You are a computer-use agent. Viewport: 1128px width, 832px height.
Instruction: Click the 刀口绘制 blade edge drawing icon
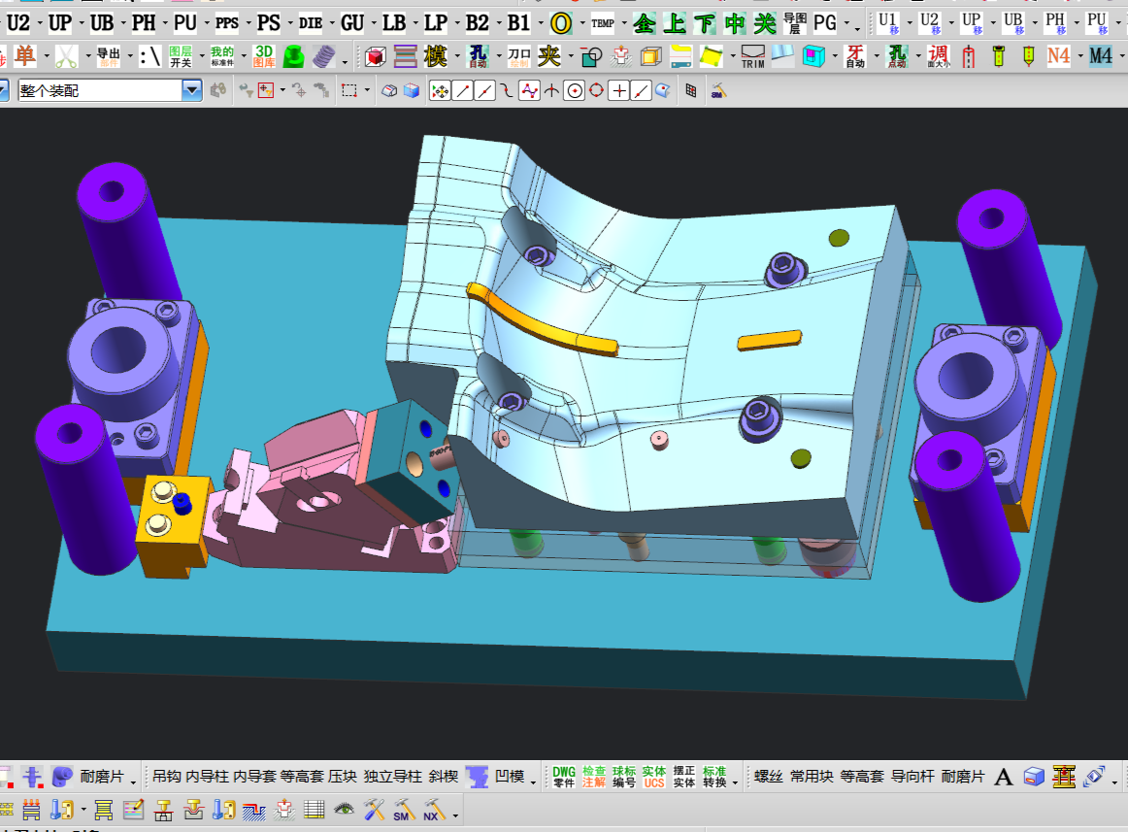tap(518, 55)
